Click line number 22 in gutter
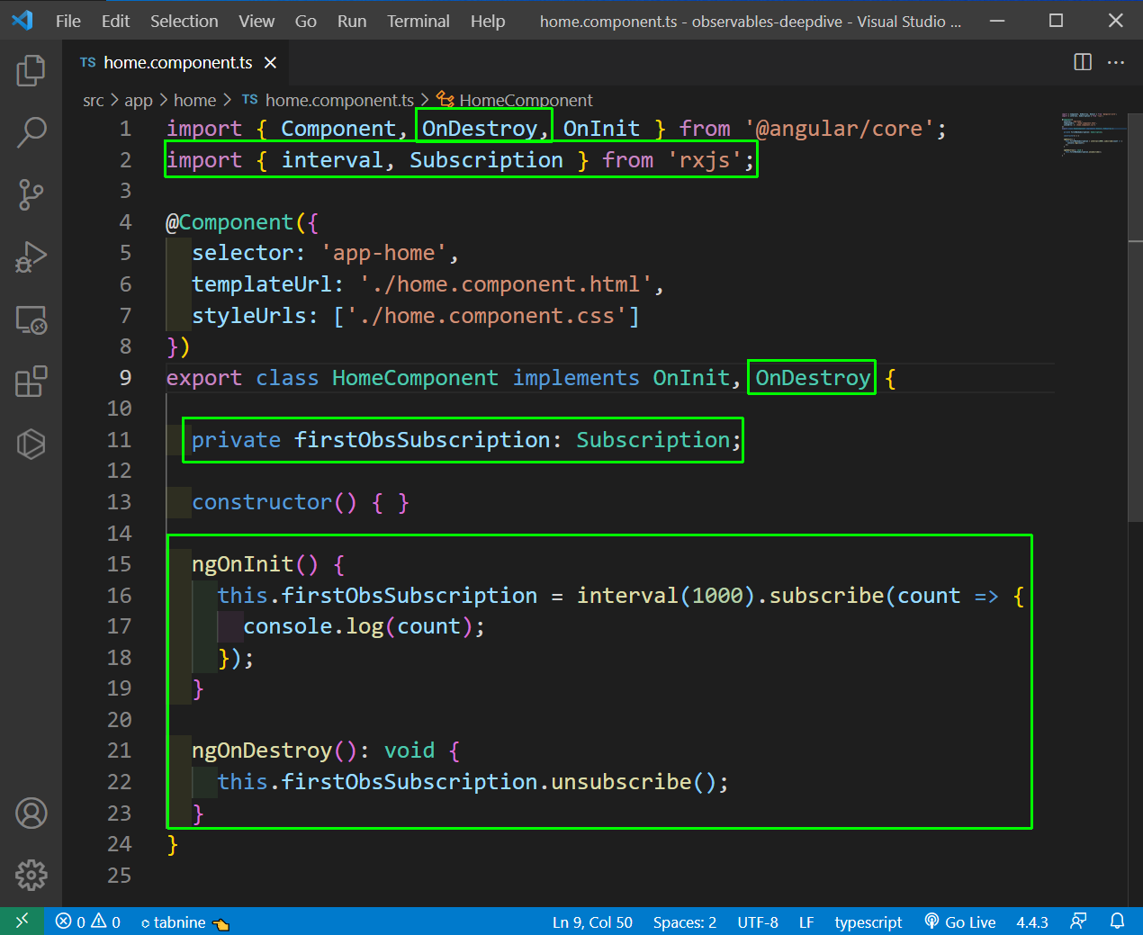1143x935 pixels. 119,781
